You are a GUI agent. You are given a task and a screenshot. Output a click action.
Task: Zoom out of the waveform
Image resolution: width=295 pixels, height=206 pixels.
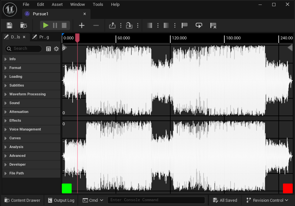[x=96, y=25]
